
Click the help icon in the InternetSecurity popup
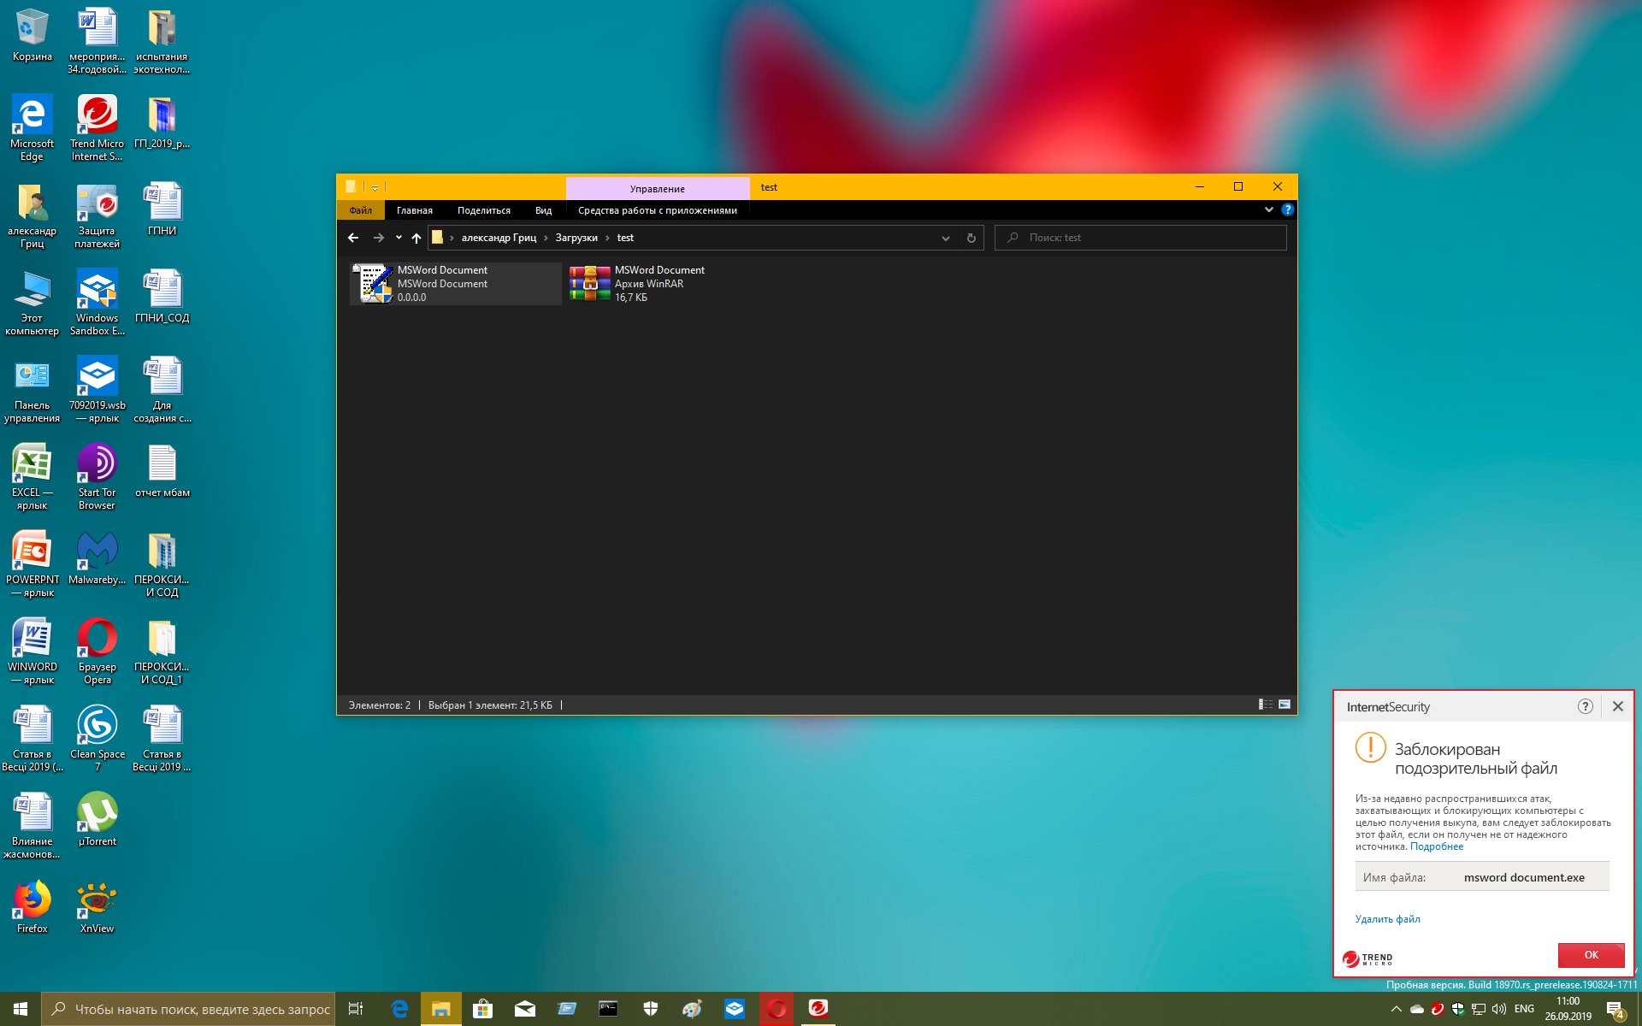pyautogui.click(x=1585, y=706)
